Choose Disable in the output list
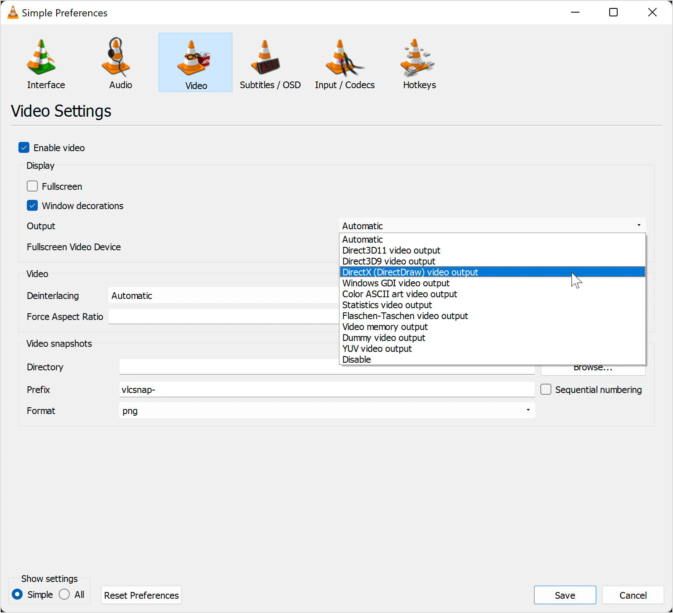 click(492, 359)
